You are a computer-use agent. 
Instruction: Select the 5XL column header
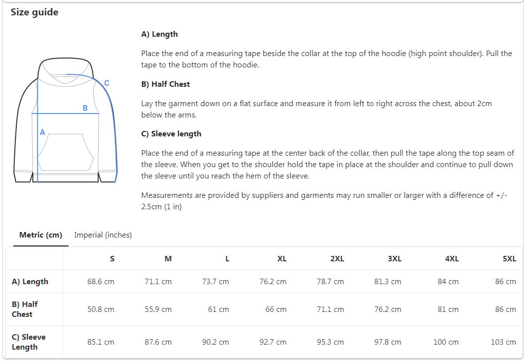[509, 258]
